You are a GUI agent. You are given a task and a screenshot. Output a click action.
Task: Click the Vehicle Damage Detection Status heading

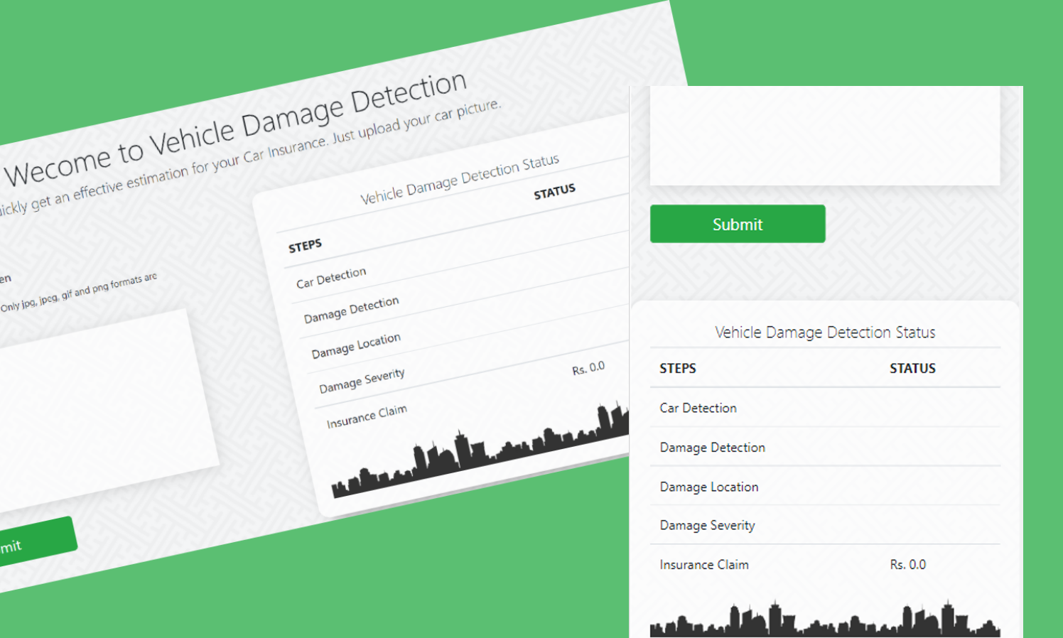click(x=825, y=332)
